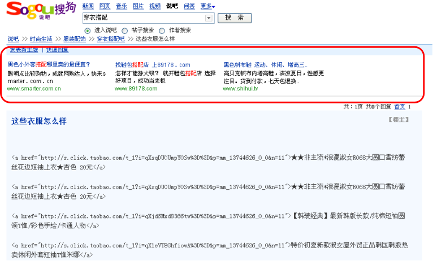Open the 新闻 tab
Viewport: 433px width, 261px height.
(x=88, y=6)
